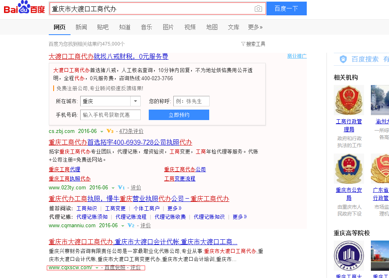Click the V2 badge beside www.cqmanniu.com

[130, 225]
